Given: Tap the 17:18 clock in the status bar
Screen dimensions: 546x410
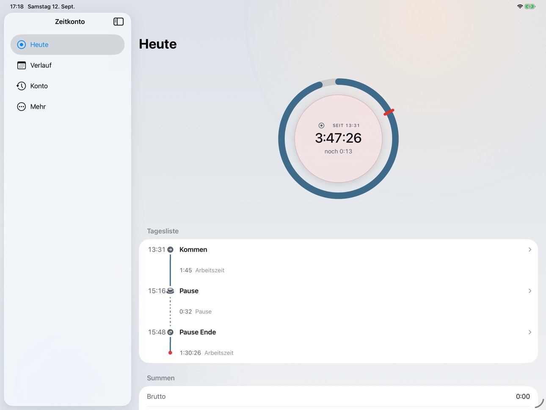Looking at the screenshot, I should 17,6.
